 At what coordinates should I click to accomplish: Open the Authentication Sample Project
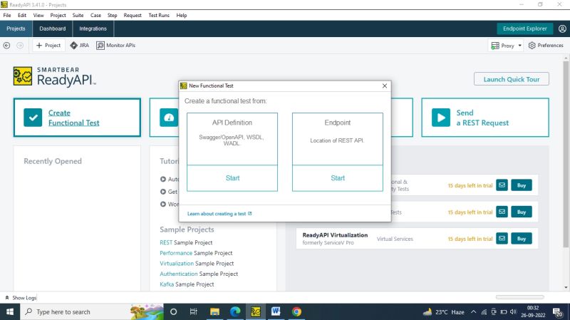[199, 274]
